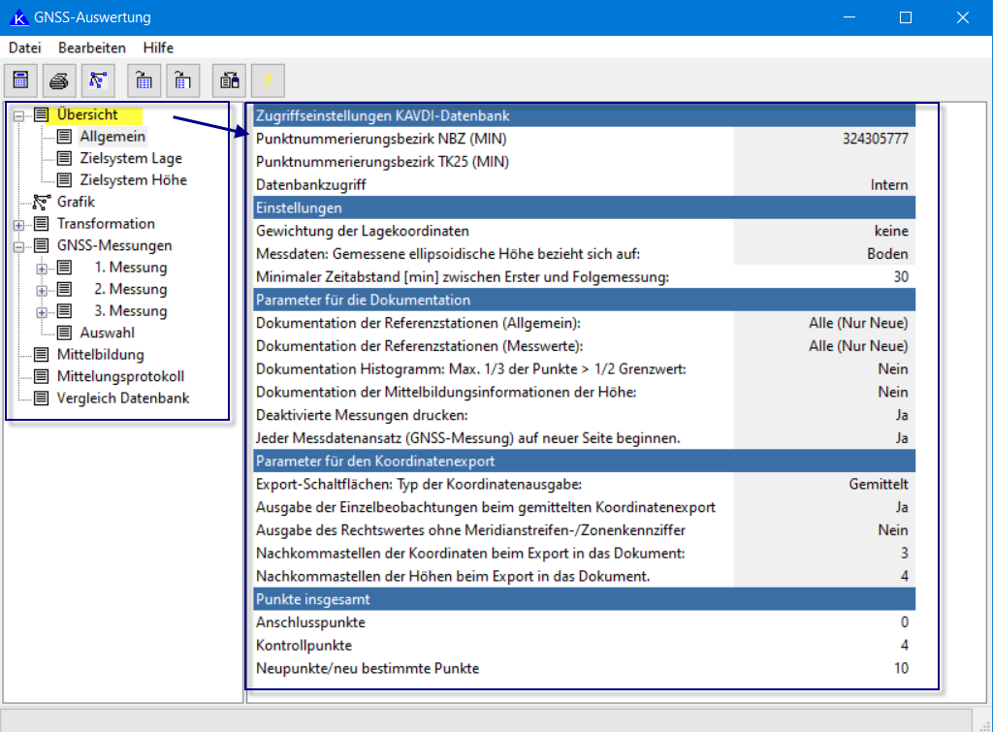
Task: Select the Transformation tree entry
Action: pyautogui.click(x=106, y=224)
